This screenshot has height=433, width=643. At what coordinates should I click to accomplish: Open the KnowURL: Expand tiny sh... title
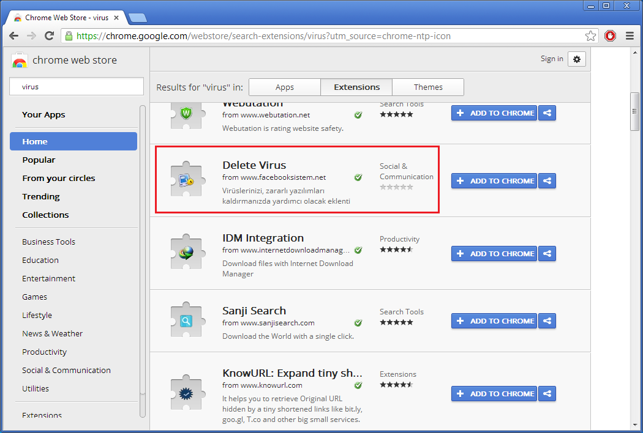292,373
